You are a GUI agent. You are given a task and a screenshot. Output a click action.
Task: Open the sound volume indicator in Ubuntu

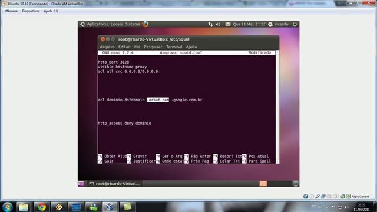click(x=218, y=24)
